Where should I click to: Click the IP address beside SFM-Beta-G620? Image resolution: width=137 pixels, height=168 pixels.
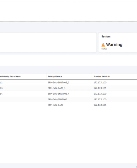(100, 105)
